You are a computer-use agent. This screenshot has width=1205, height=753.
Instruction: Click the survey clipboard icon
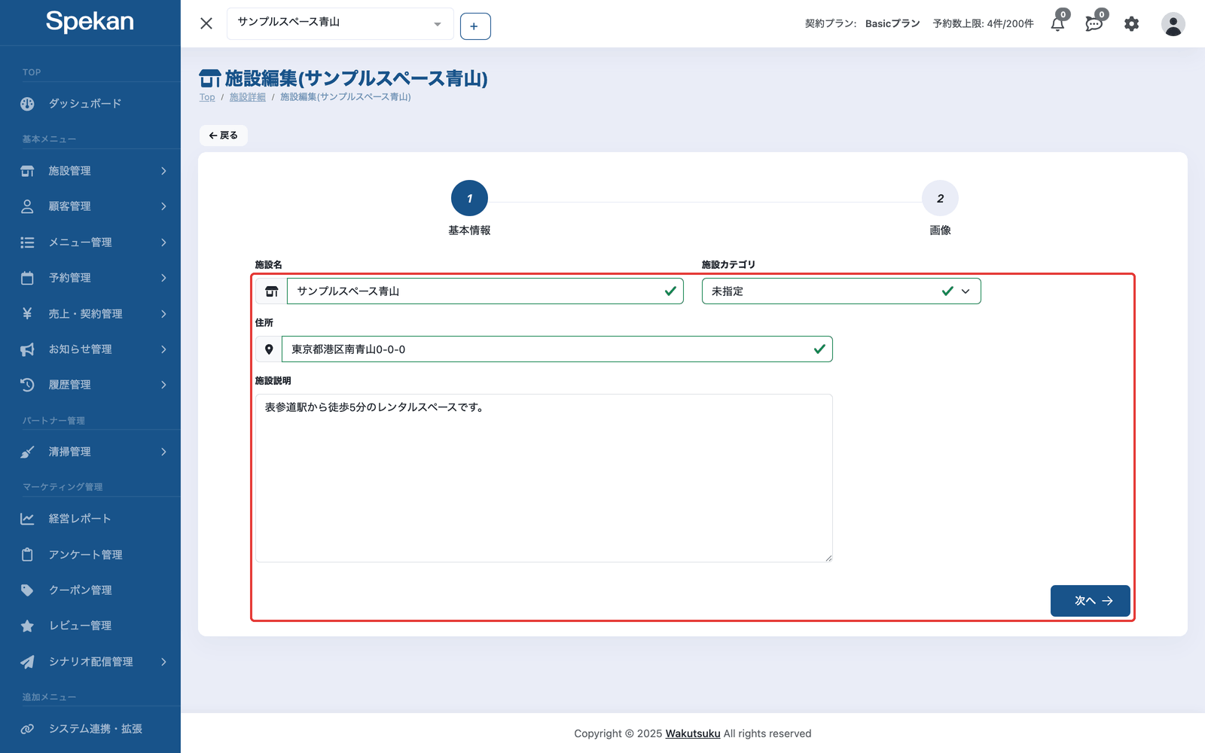(x=27, y=555)
